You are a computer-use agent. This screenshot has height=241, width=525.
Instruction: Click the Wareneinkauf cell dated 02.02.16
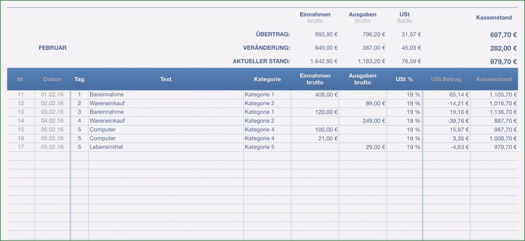pos(107,104)
